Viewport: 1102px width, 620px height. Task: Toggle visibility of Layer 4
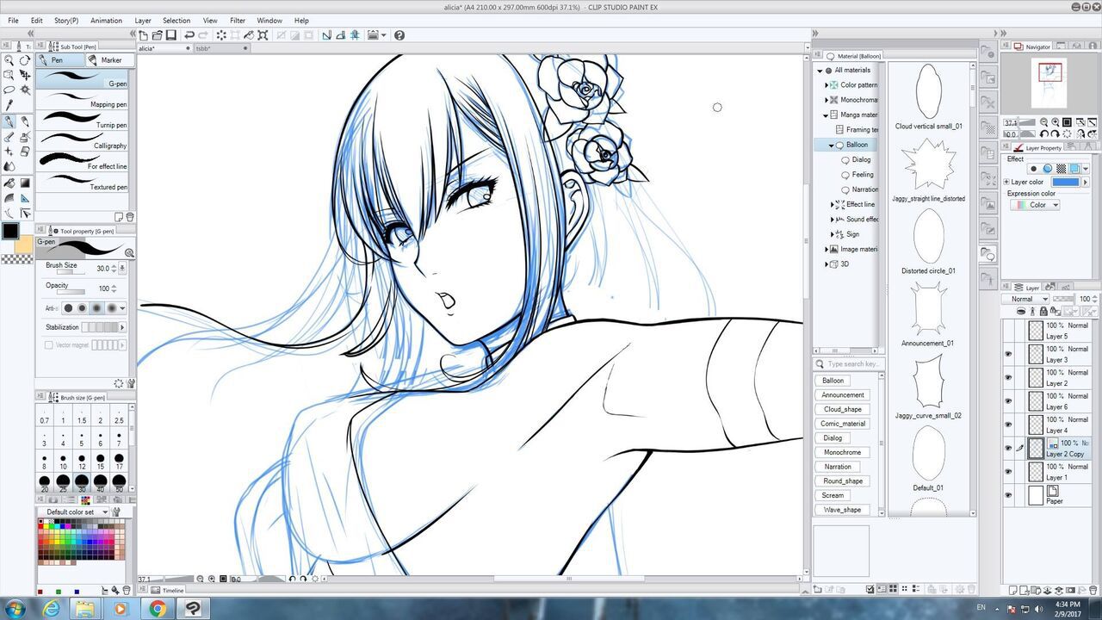(x=1008, y=425)
